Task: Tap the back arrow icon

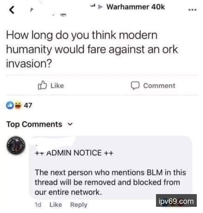Action: pyautogui.click(x=12, y=10)
